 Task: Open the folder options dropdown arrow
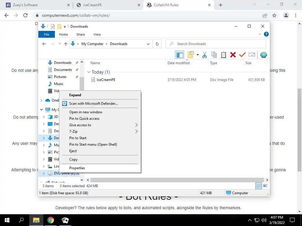198,55
